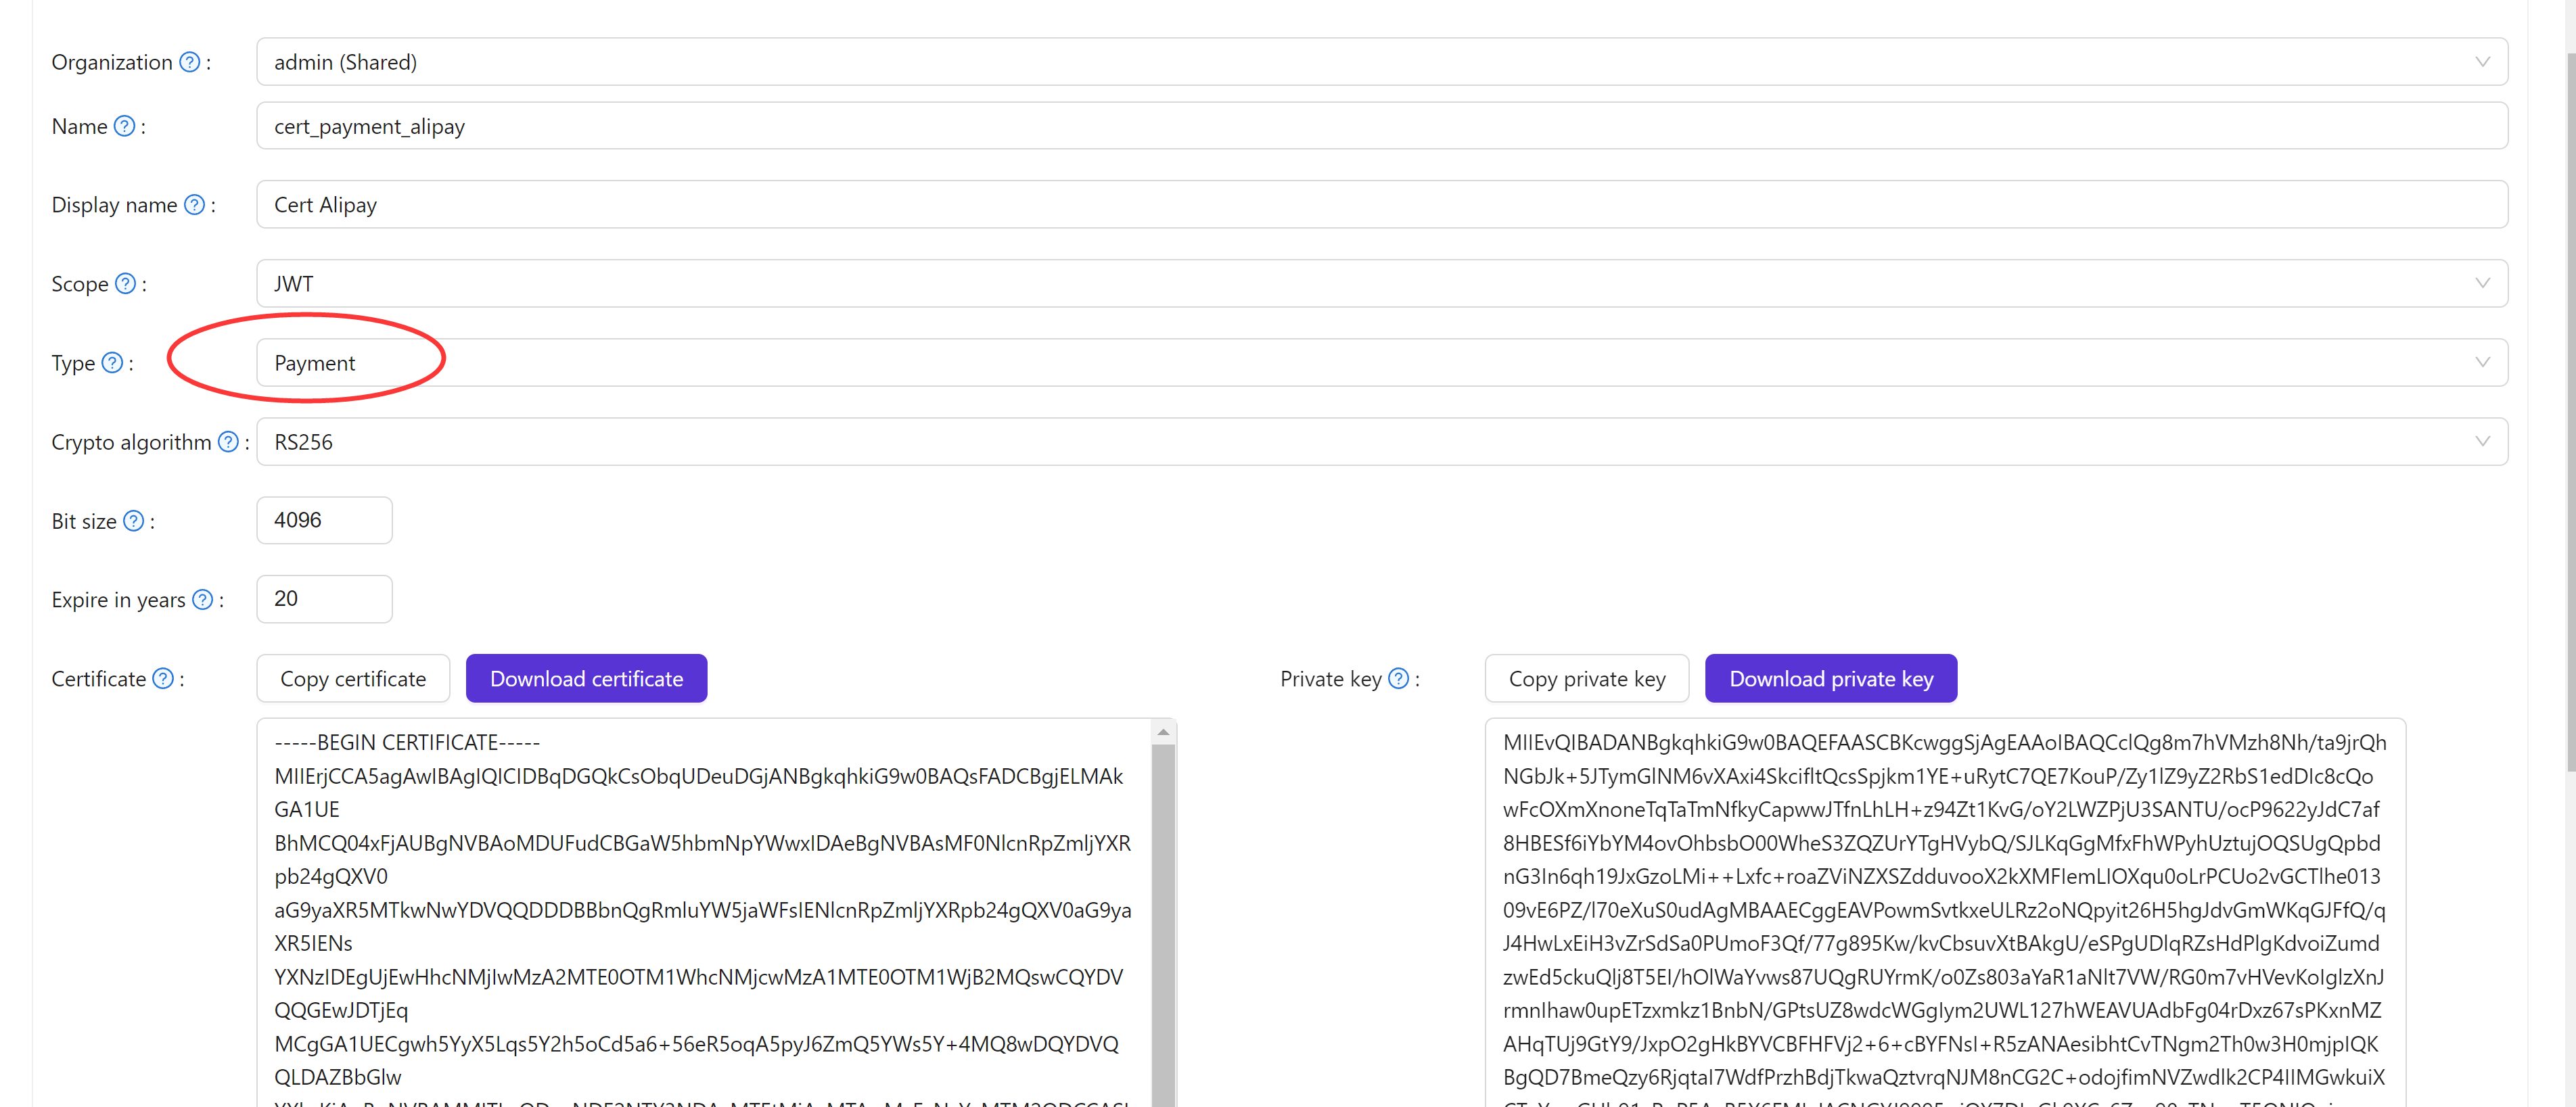Click Type field help icon
The image size is (2576, 1107).
pyautogui.click(x=112, y=363)
